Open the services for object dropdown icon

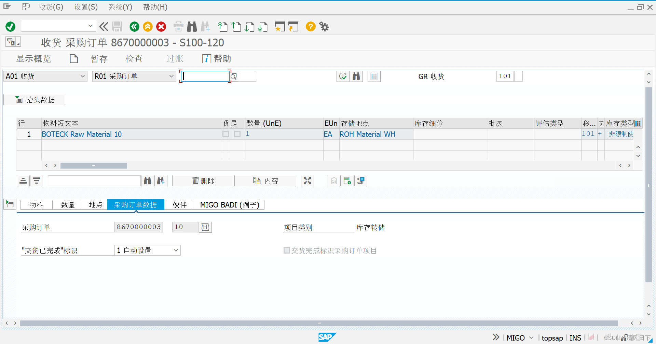point(13,42)
